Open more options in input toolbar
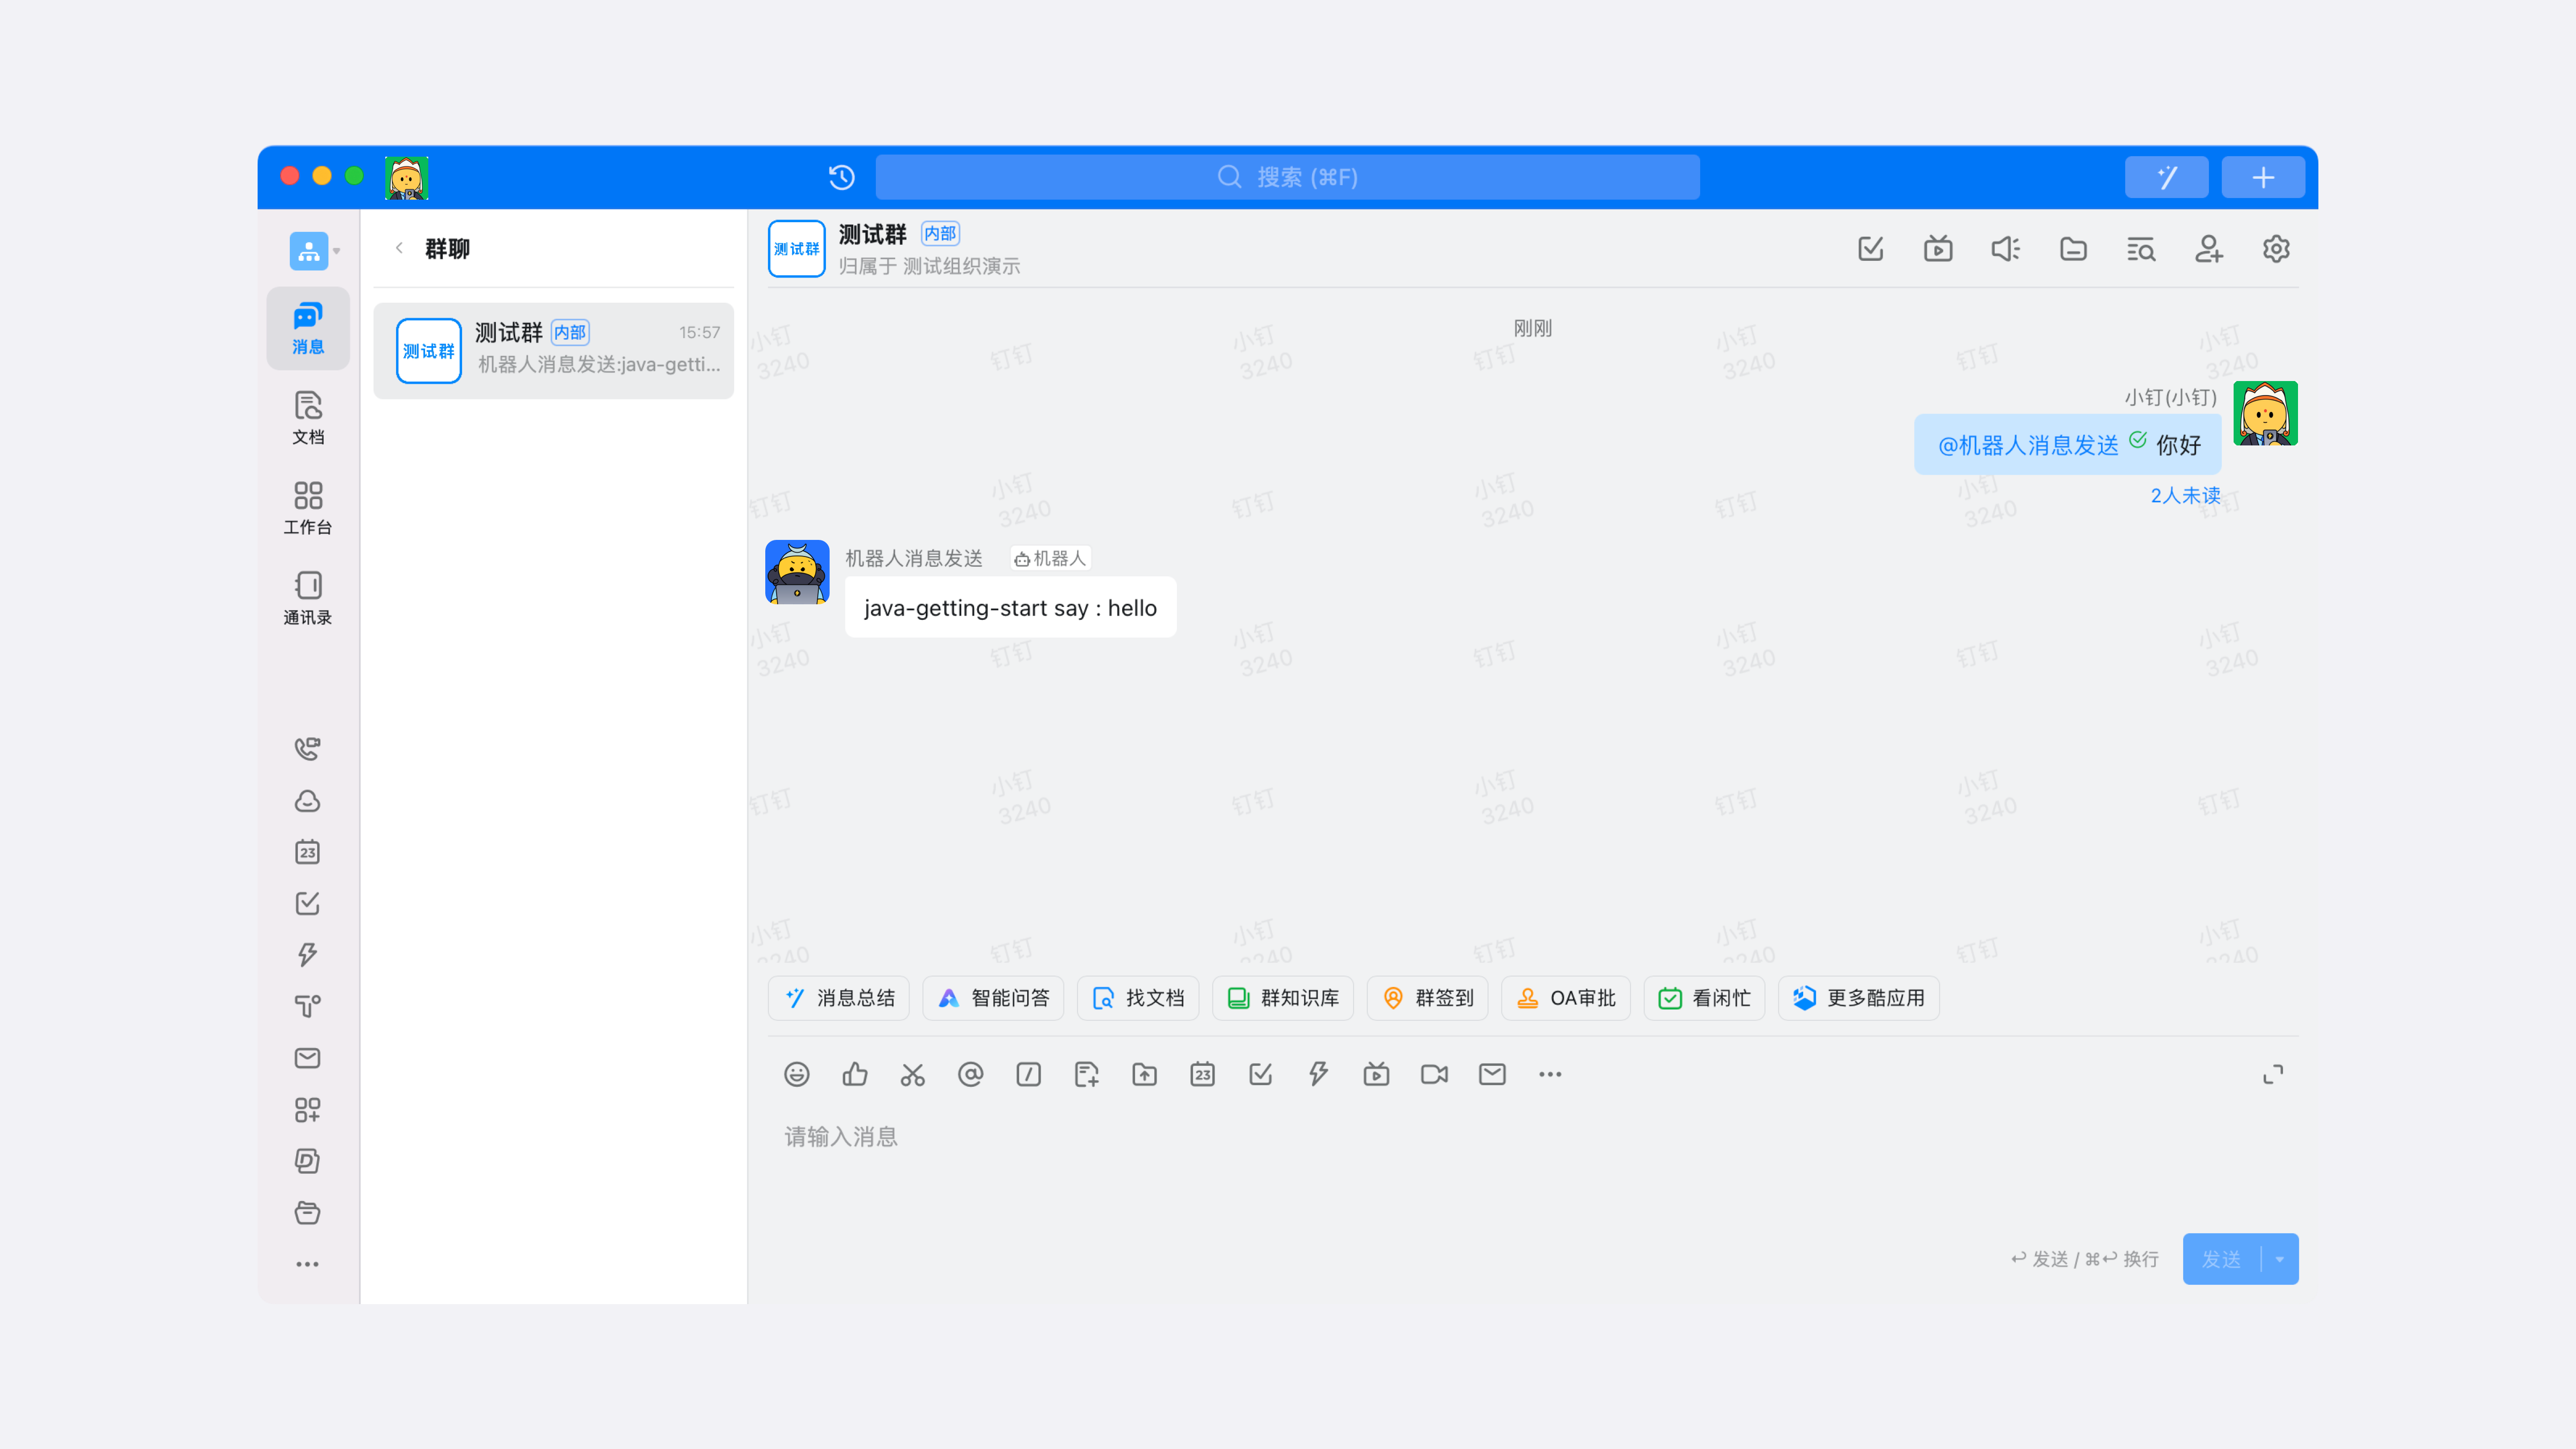Image resolution: width=2576 pixels, height=1449 pixels. pos(1550,1074)
